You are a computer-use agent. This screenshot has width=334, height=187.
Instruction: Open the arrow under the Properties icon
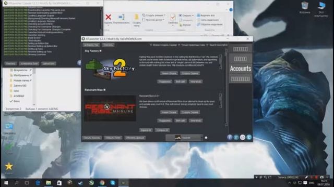point(173,25)
